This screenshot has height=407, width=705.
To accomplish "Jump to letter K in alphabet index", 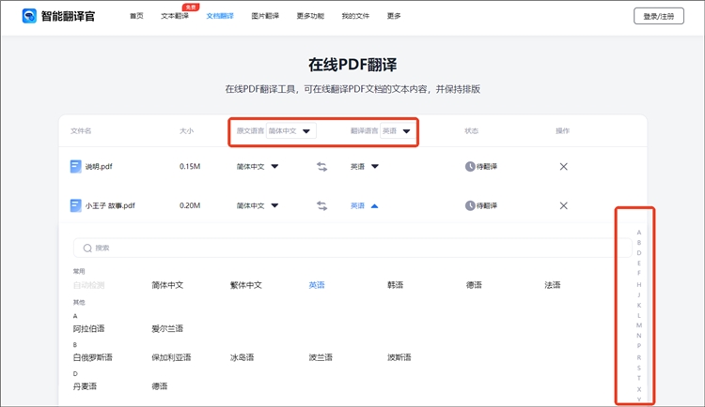I will pyautogui.click(x=639, y=305).
